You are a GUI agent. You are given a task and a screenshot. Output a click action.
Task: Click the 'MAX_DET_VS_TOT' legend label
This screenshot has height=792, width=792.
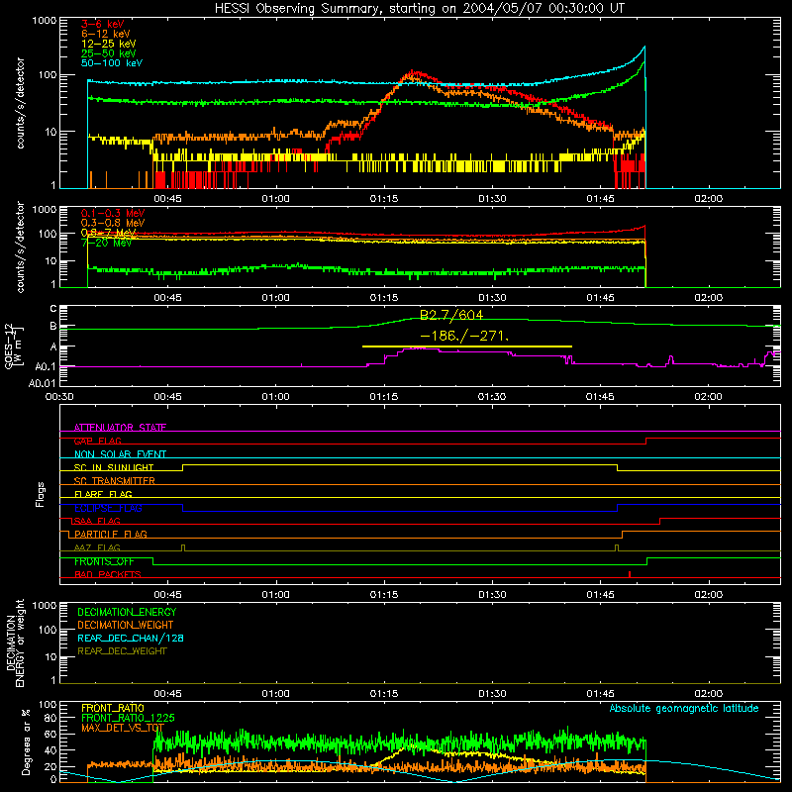coord(123,728)
